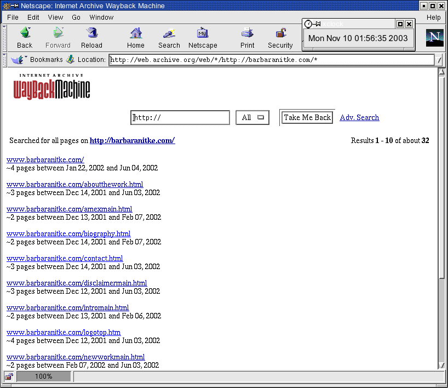This screenshot has height=388, width=448.
Task: Open the biography.html result link
Action: (x=68, y=233)
